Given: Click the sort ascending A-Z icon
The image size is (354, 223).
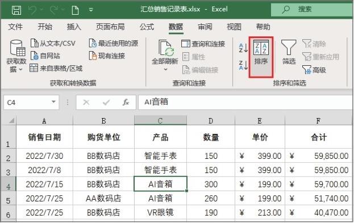Looking at the screenshot, I should (243, 48).
